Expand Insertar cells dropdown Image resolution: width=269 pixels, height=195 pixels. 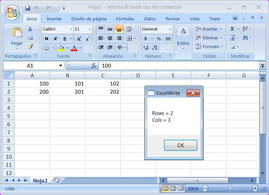(x=221, y=29)
